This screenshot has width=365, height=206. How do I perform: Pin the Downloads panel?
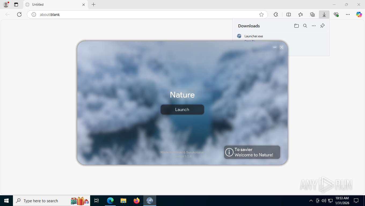pos(323,26)
